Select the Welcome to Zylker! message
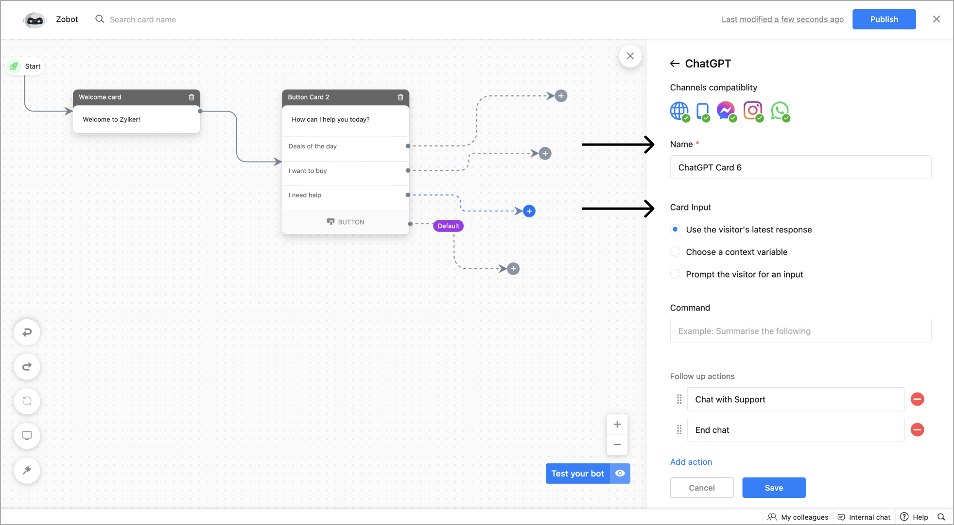This screenshot has height=525, width=954. click(x=111, y=119)
